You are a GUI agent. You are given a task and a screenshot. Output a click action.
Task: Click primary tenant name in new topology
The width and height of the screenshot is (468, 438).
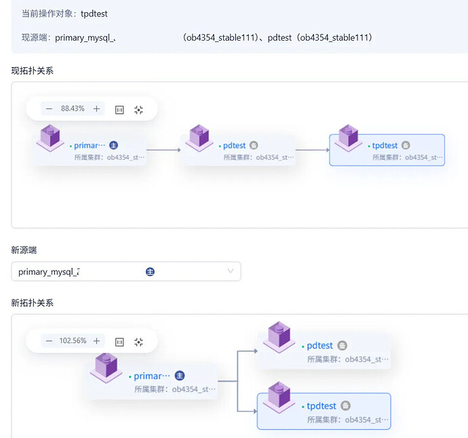pyautogui.click(x=148, y=376)
